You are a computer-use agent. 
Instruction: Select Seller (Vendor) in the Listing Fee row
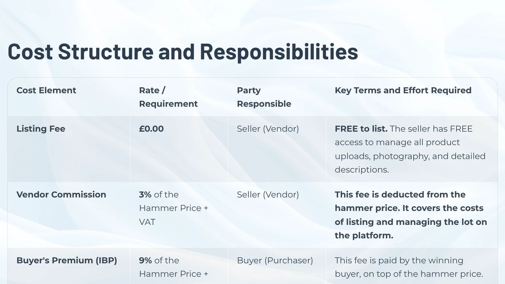click(268, 129)
